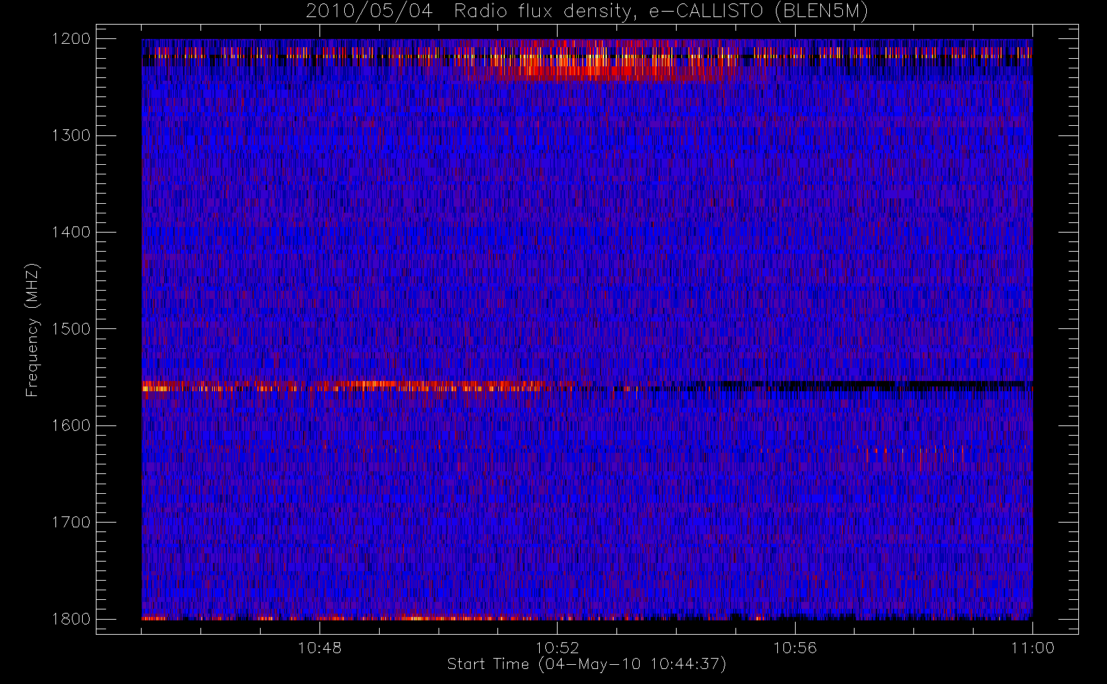Click the 10:52 time tick label
Screen dimensions: 1107x684
557,648
